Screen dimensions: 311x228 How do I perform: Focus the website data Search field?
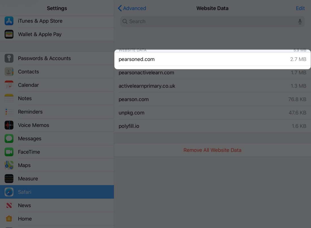point(209,22)
